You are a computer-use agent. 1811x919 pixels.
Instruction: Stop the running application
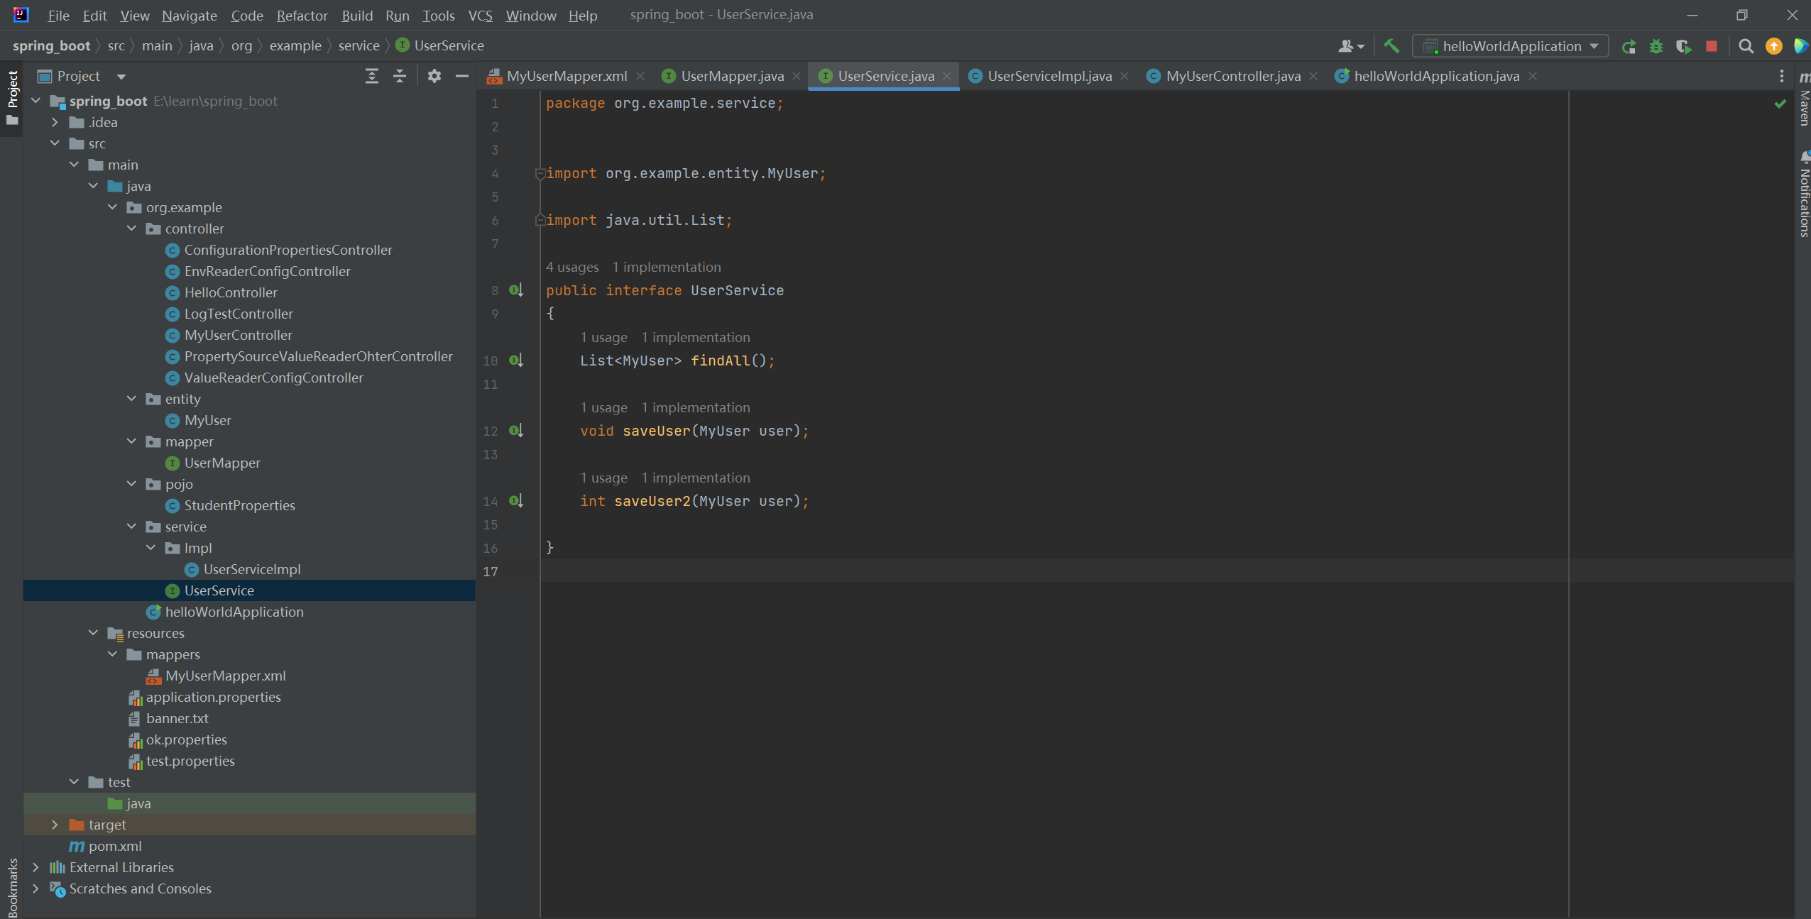(x=1712, y=46)
